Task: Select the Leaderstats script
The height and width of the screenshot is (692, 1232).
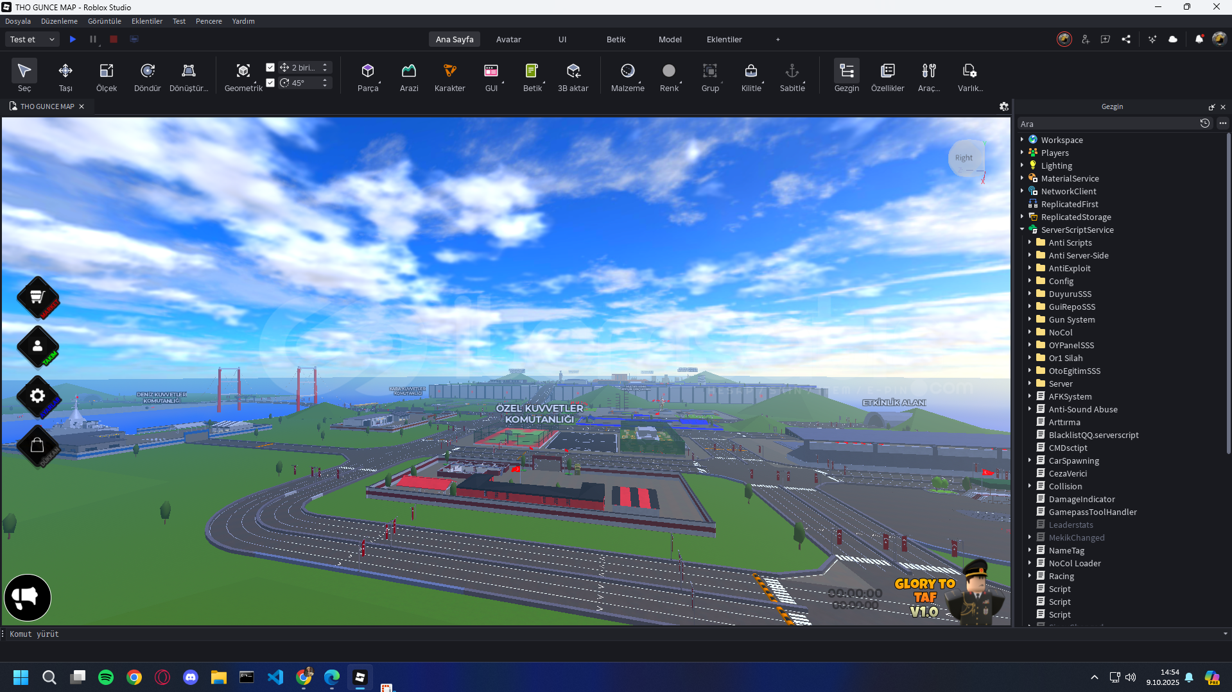Action: coord(1071,525)
